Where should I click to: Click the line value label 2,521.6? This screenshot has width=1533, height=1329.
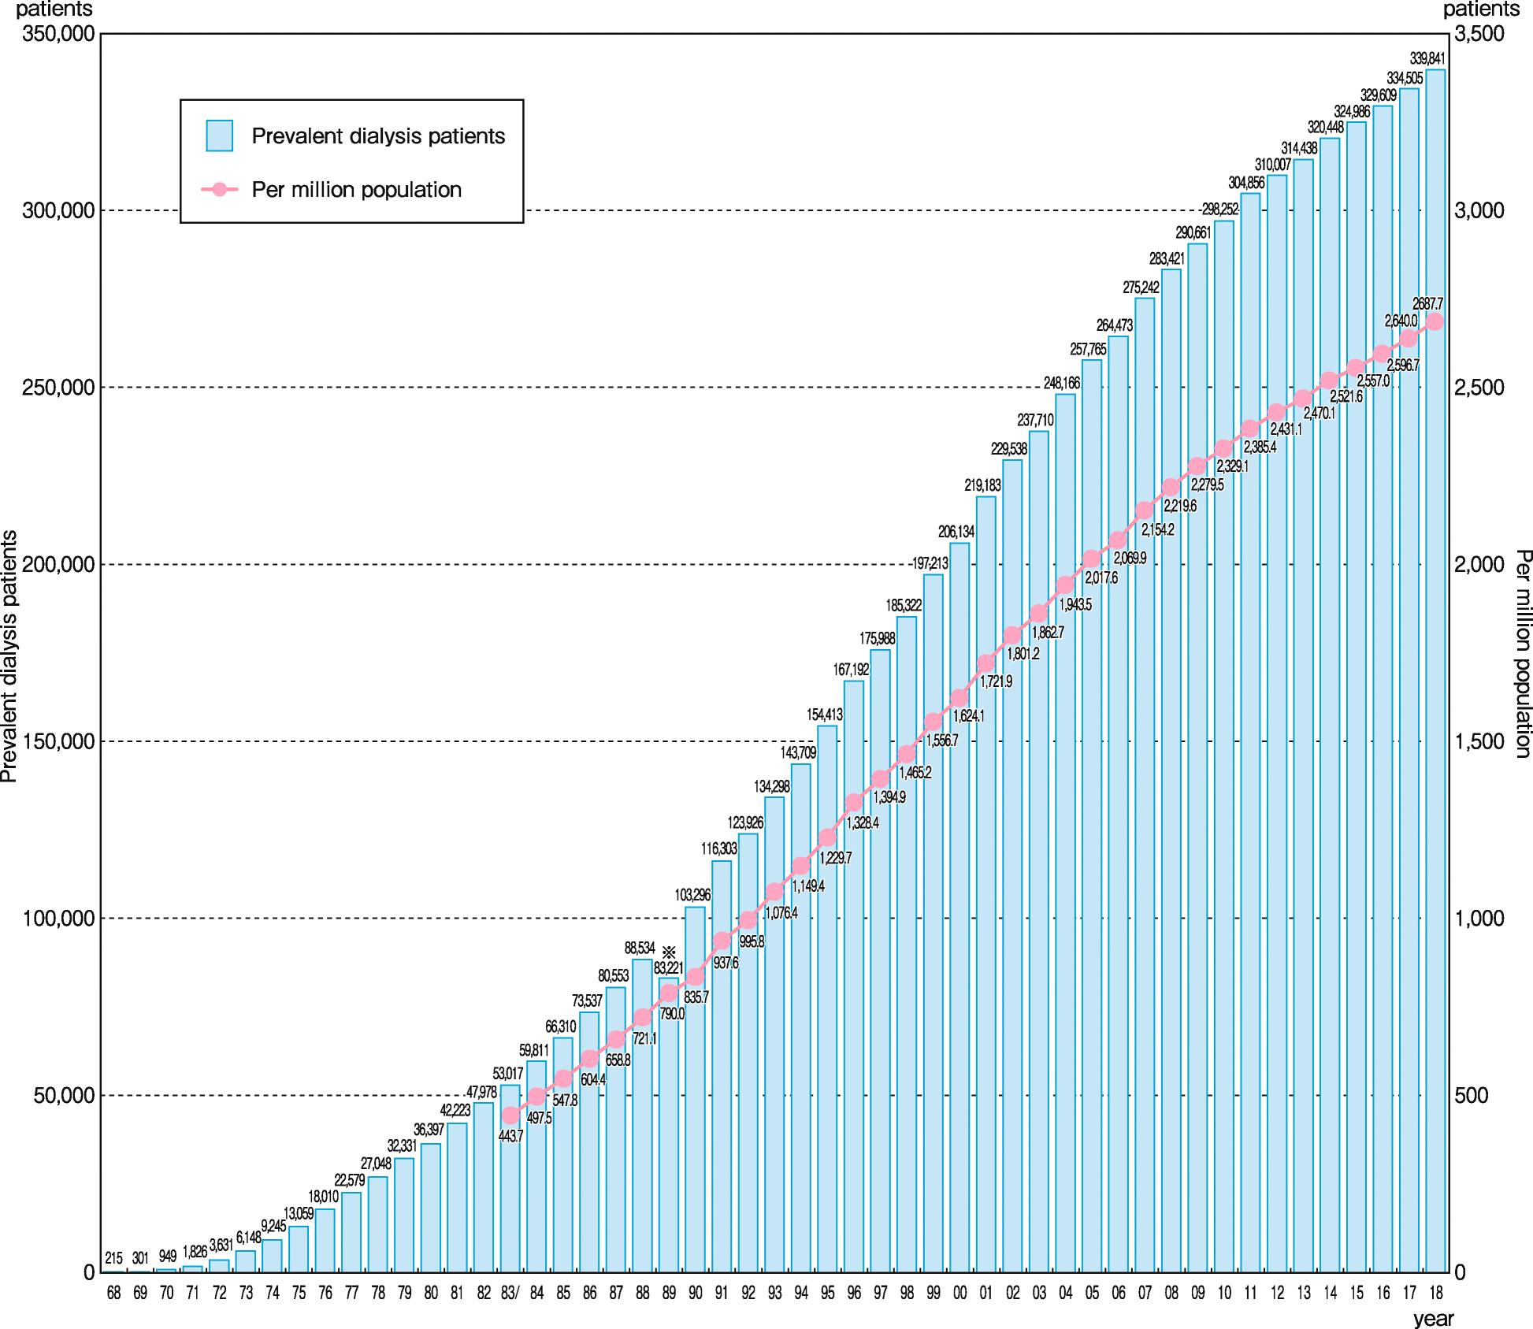[x=1346, y=397]
